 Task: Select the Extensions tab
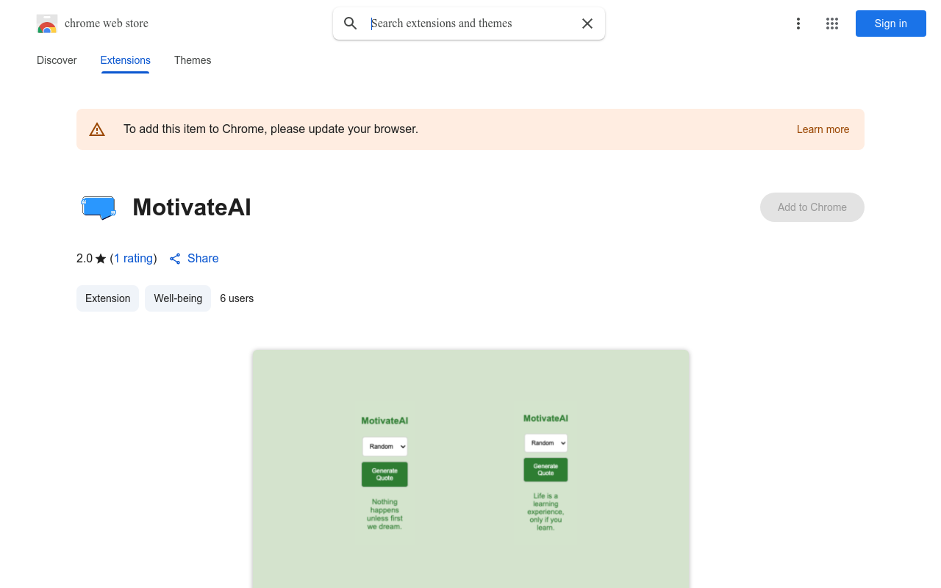pos(126,60)
